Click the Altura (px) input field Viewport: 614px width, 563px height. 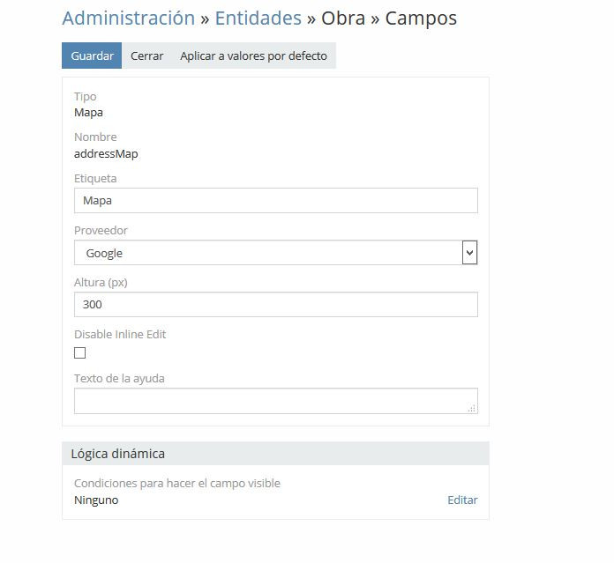coord(275,305)
